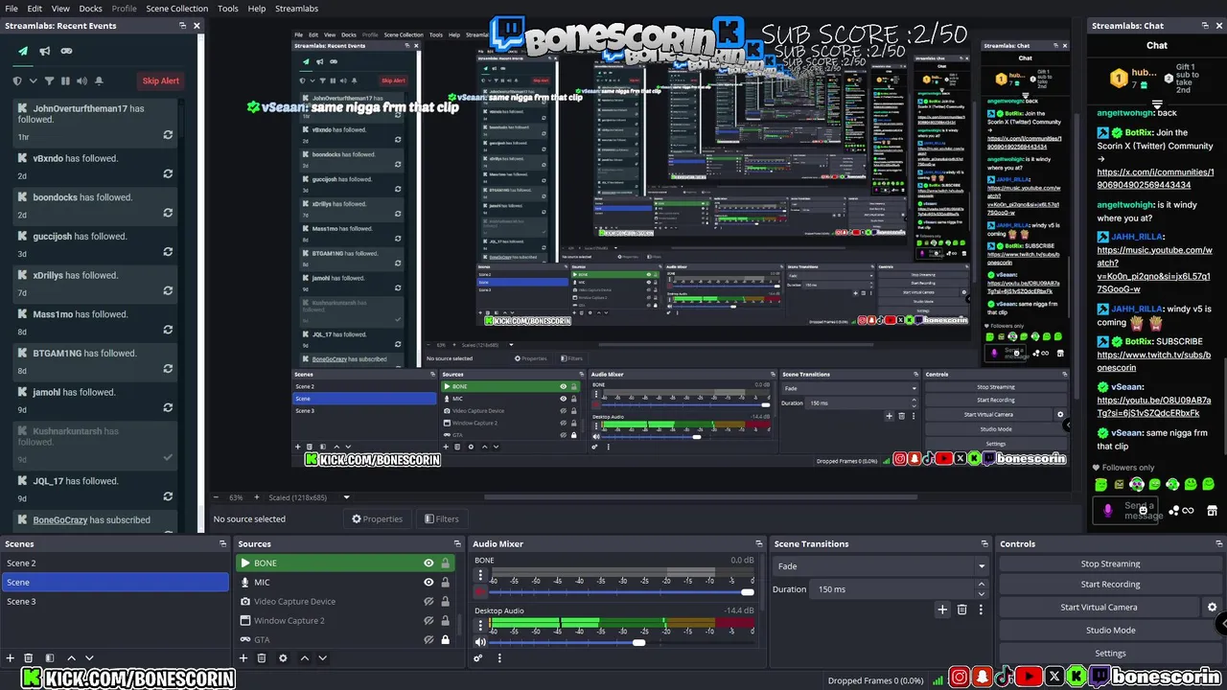
Task: Pause the alert queue
Action: click(65, 81)
